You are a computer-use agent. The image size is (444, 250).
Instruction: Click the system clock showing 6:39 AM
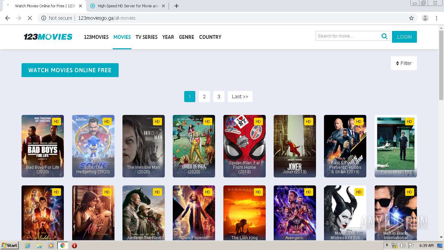pyautogui.click(x=426, y=245)
